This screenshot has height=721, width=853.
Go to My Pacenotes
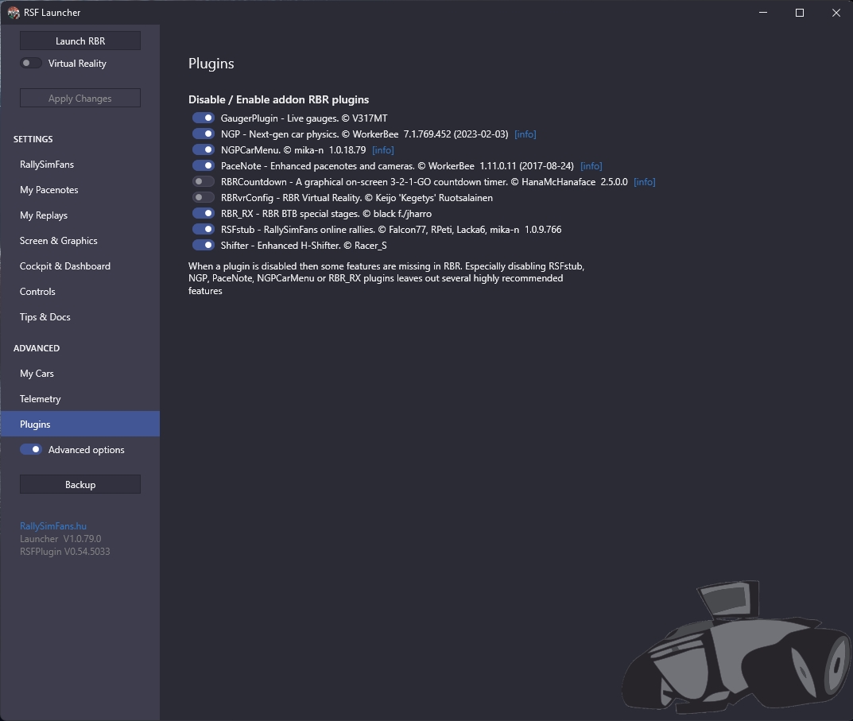[80, 190]
